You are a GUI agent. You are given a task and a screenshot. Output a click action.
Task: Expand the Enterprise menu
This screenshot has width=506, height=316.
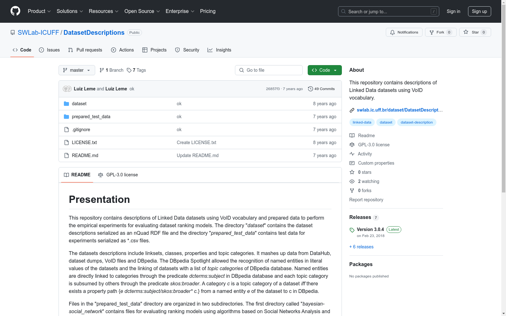pos(180,11)
